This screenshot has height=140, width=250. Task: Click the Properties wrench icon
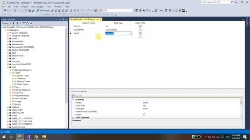tap(140, 10)
